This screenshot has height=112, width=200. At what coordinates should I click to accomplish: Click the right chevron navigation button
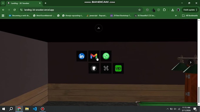point(191,62)
